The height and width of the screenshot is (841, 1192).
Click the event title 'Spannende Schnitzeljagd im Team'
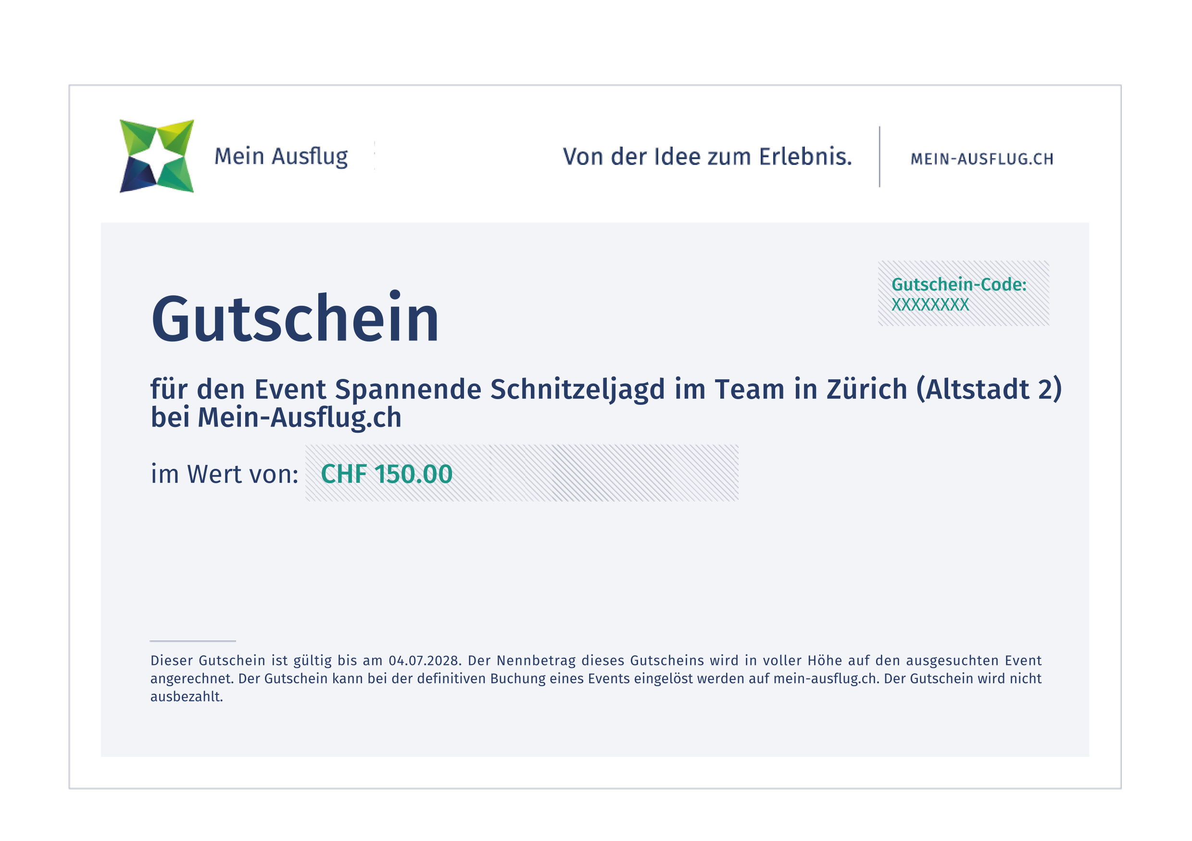tap(559, 389)
